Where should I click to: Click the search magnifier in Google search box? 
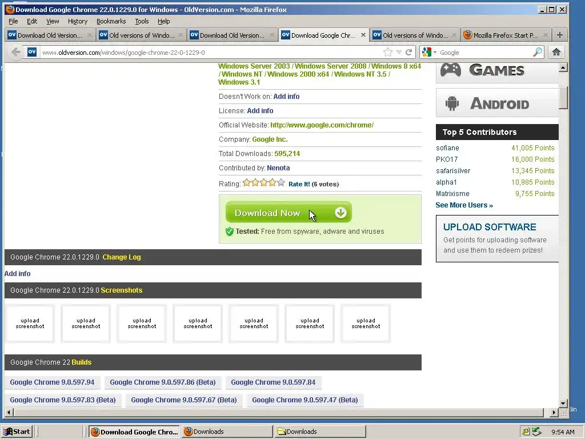538,52
